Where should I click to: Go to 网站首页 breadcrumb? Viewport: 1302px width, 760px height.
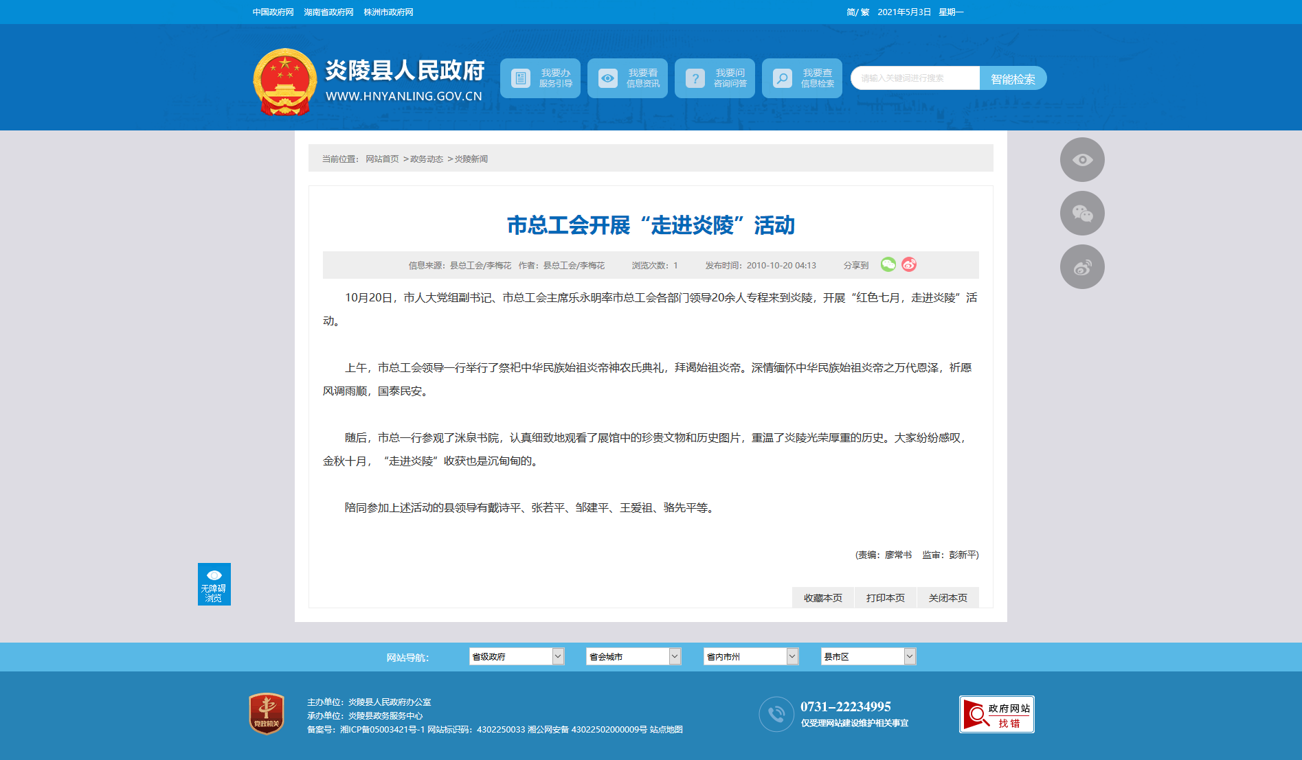382,159
